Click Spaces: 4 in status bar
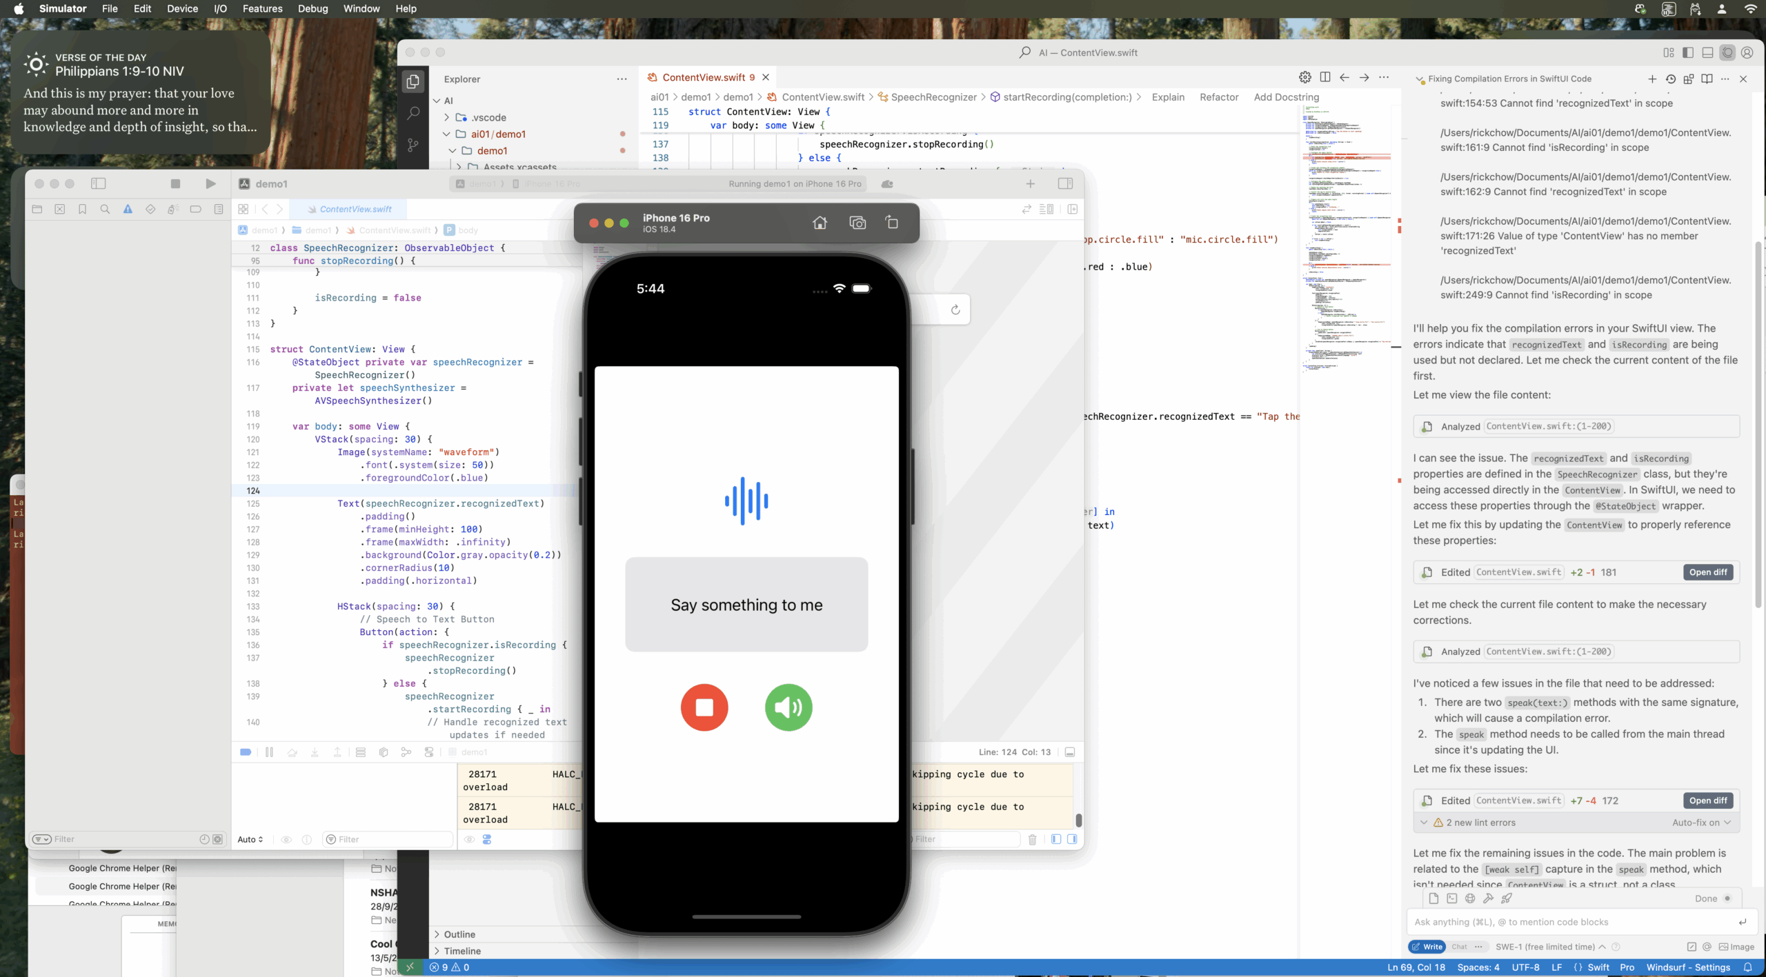This screenshot has height=977, width=1766. click(1478, 967)
